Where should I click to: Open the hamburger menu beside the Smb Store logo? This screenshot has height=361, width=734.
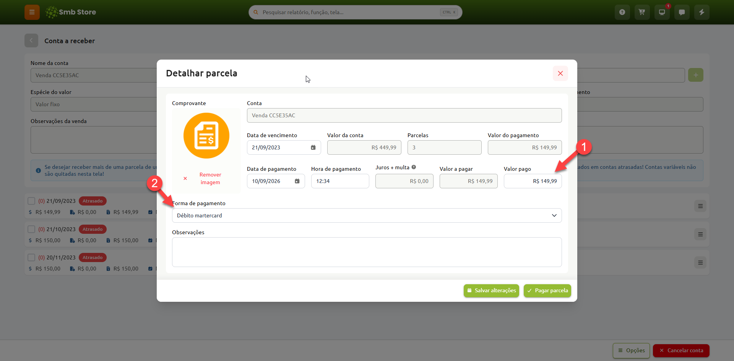[x=32, y=12]
